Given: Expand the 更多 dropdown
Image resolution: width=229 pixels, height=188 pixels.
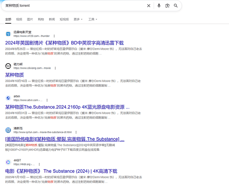Looking at the screenshot, I should pos(78,19).
